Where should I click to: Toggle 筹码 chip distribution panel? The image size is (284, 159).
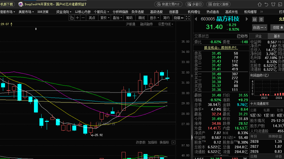pyautogui.click(x=129, y=18)
